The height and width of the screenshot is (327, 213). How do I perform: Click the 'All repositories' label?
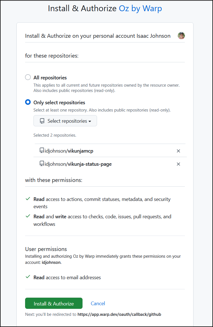pyautogui.click(x=50, y=78)
